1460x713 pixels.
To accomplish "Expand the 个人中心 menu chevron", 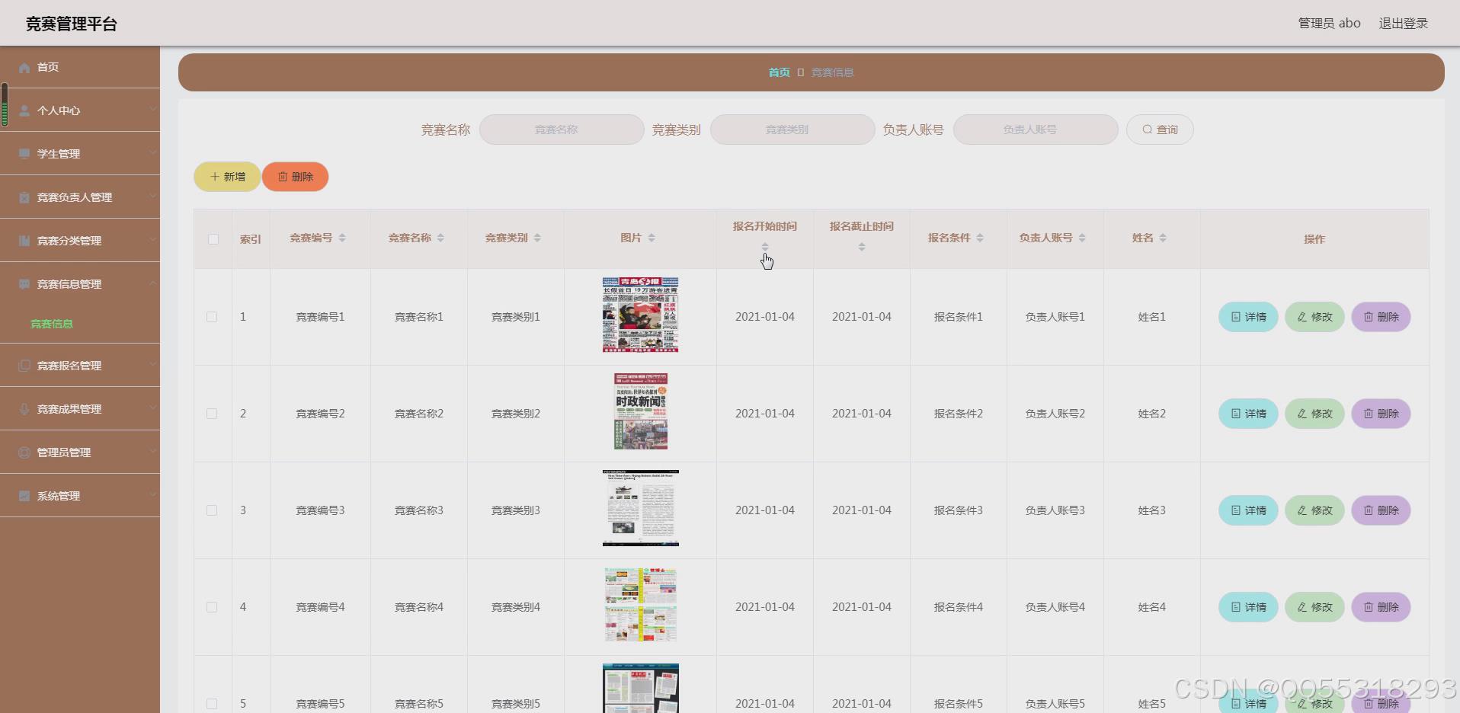I will tap(152, 110).
